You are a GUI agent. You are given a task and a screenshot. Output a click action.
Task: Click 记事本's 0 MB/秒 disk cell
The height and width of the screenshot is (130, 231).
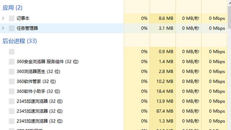(x=188, y=18)
